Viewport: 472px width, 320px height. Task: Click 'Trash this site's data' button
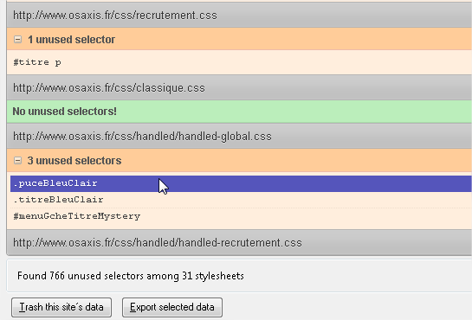tap(61, 307)
